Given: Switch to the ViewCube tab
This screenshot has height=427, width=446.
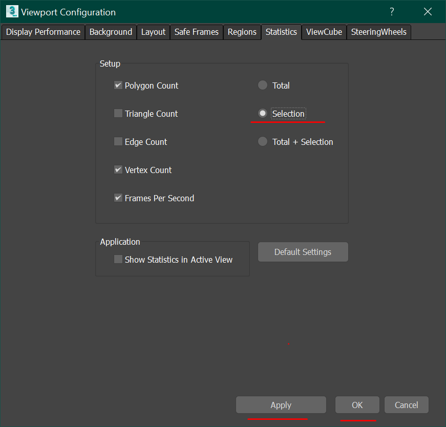Looking at the screenshot, I should click(x=324, y=32).
